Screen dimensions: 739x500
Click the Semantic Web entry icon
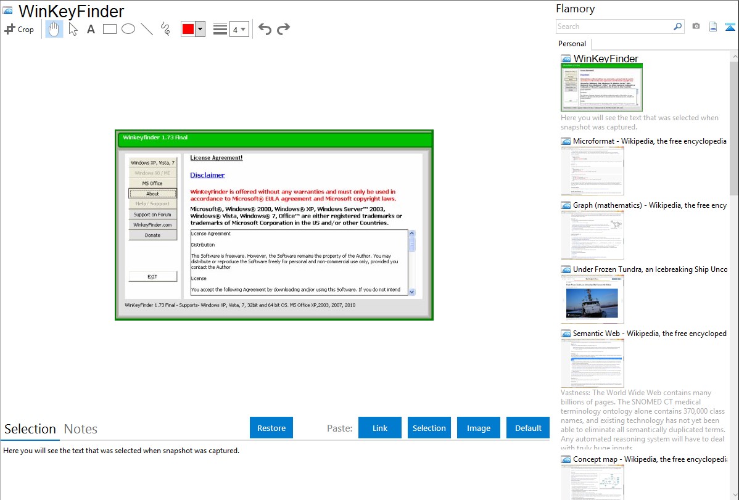coord(566,334)
